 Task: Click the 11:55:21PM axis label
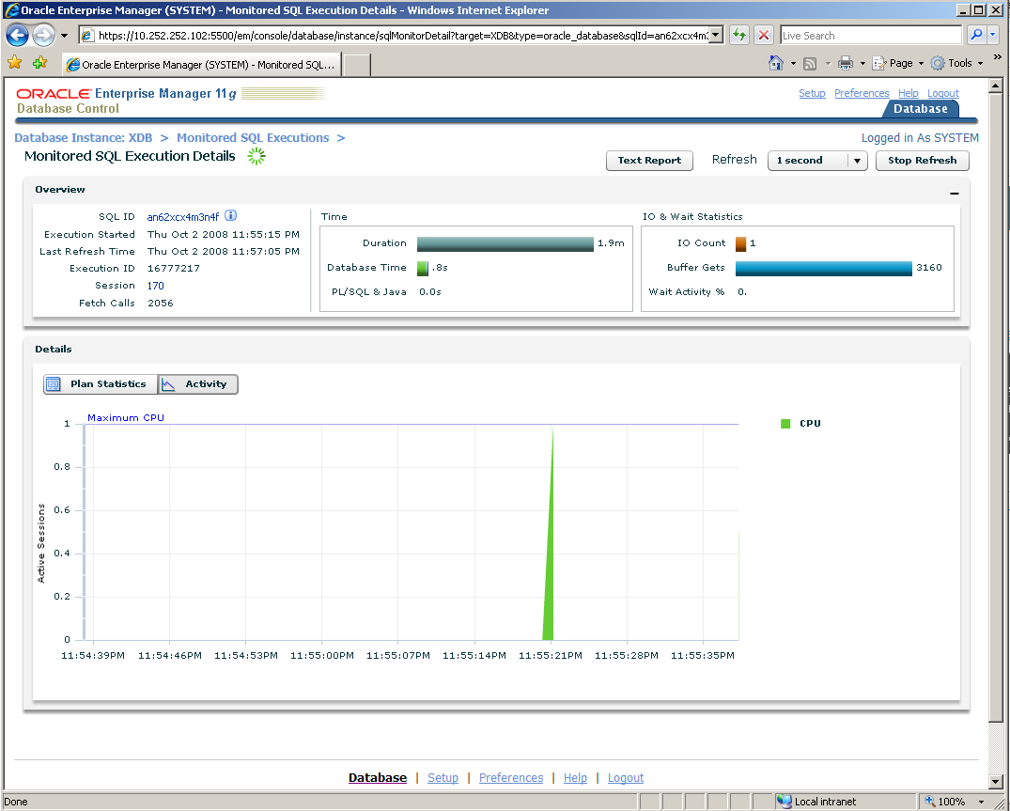(550, 656)
